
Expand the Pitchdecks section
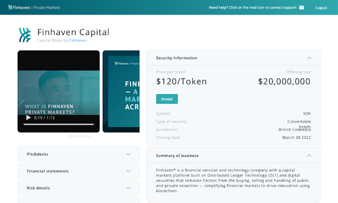[78, 154]
